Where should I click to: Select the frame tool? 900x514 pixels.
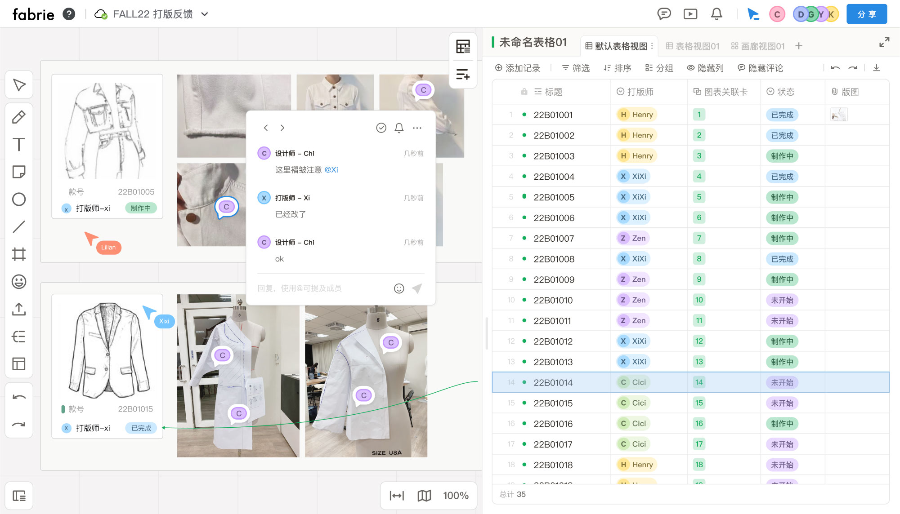pyautogui.click(x=19, y=254)
